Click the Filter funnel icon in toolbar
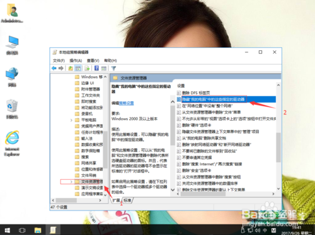 [113, 68]
